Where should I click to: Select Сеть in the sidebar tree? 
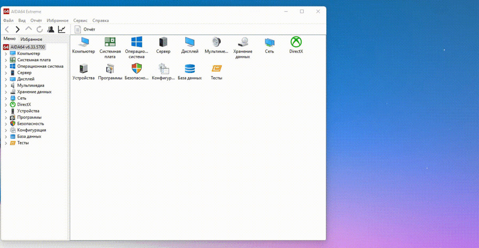[22, 98]
